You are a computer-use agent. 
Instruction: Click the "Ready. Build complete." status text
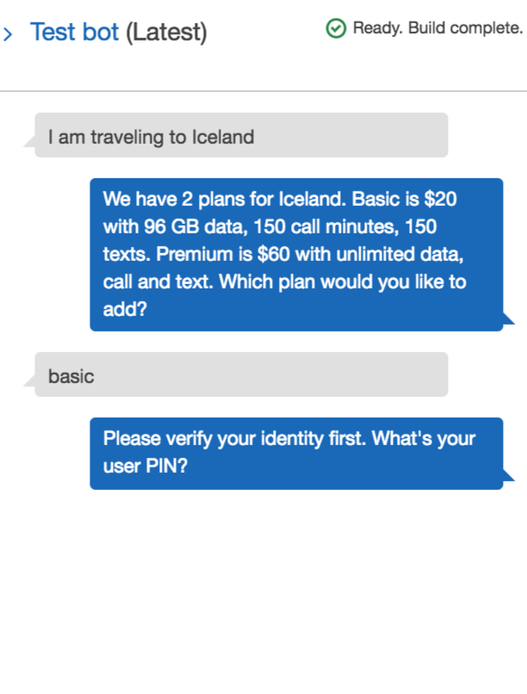[437, 28]
